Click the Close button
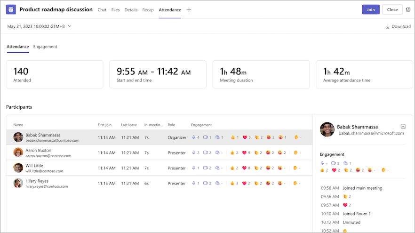This screenshot has height=233, width=415. (392, 9)
